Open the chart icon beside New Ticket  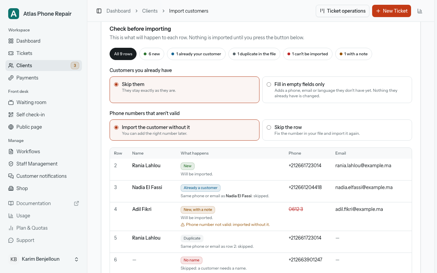[x=420, y=11]
